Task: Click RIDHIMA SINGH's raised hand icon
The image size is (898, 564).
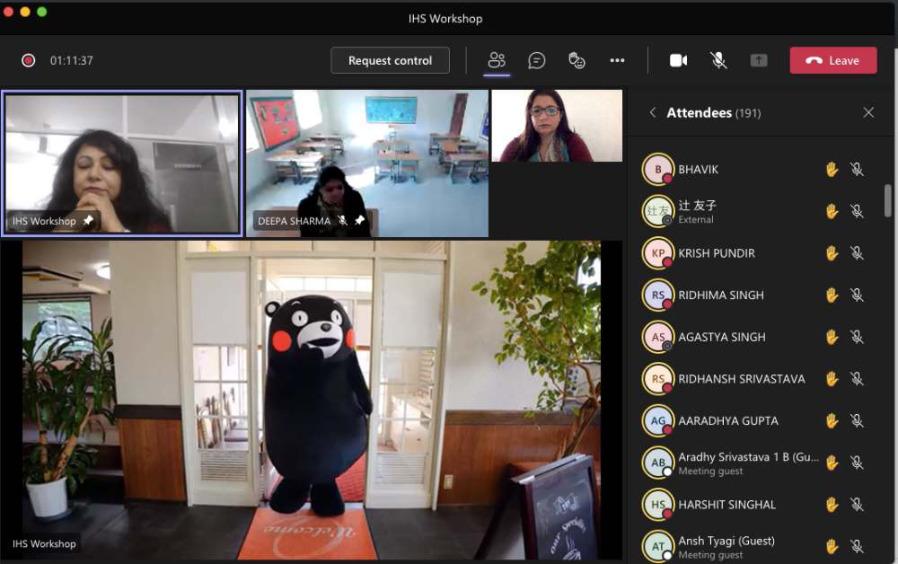Action: click(832, 295)
